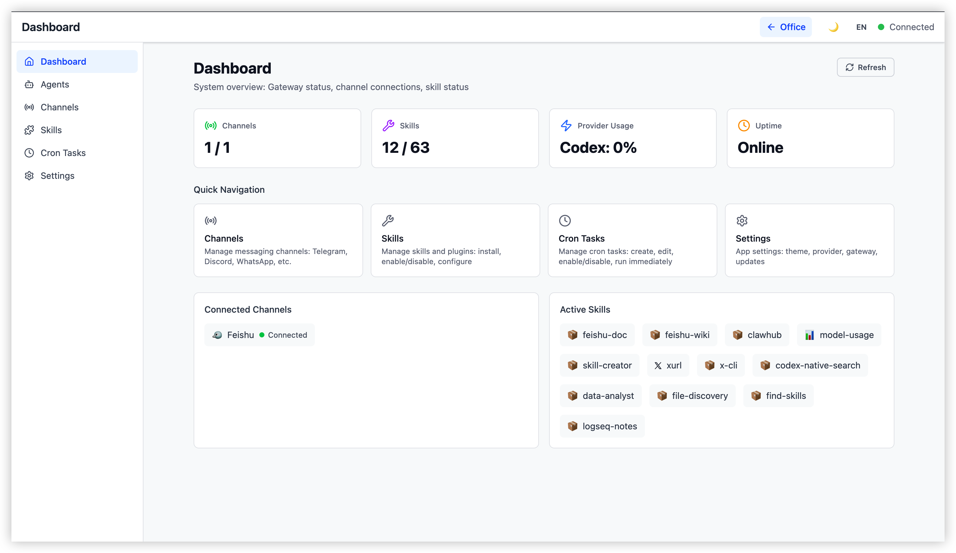Click the Agents robot icon in sidebar
The height and width of the screenshot is (553, 956).
pyautogui.click(x=29, y=85)
